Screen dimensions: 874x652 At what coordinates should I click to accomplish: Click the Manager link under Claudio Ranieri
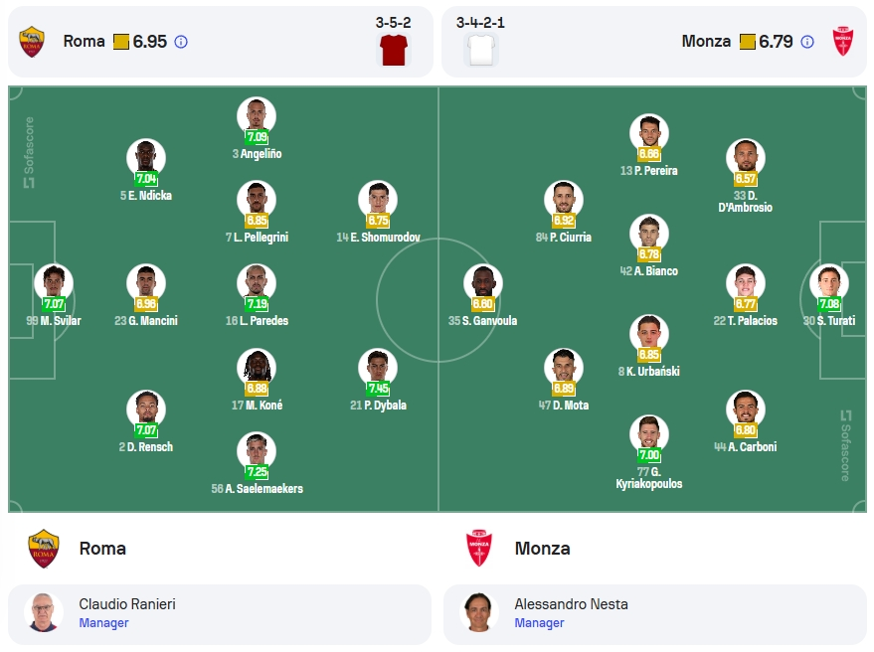click(x=103, y=623)
